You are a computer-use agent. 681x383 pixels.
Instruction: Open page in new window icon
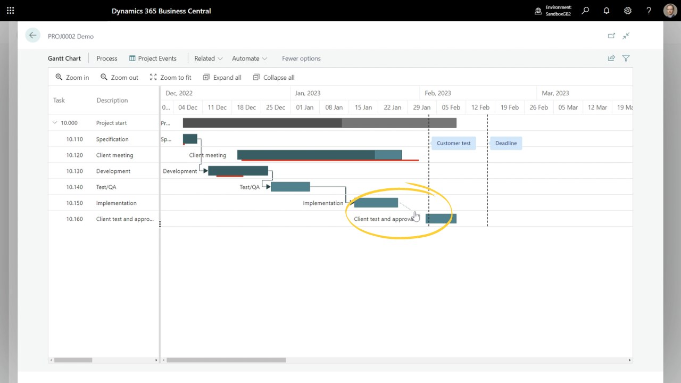pos(611,36)
